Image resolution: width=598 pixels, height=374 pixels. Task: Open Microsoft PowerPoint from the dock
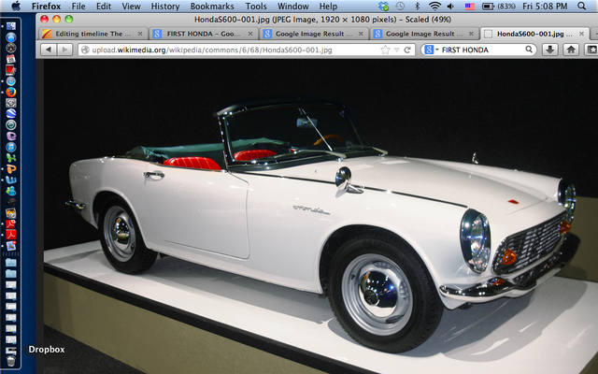[x=10, y=168]
